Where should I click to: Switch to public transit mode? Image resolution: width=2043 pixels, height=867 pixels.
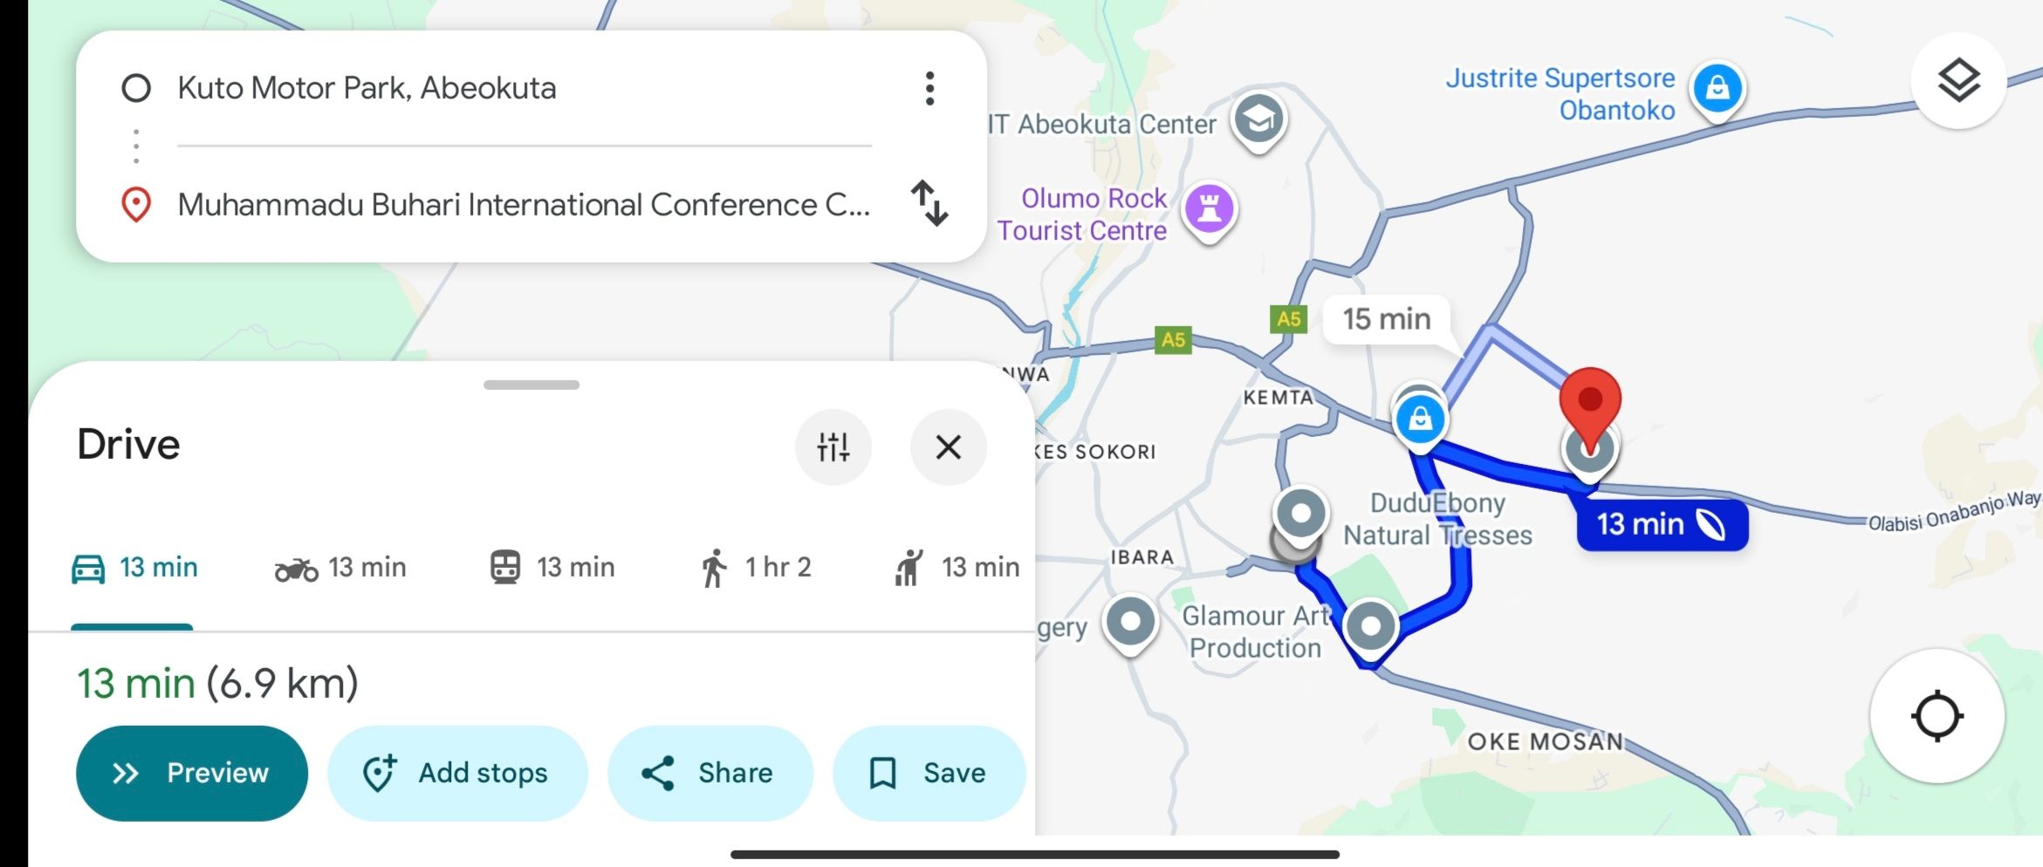(x=552, y=568)
